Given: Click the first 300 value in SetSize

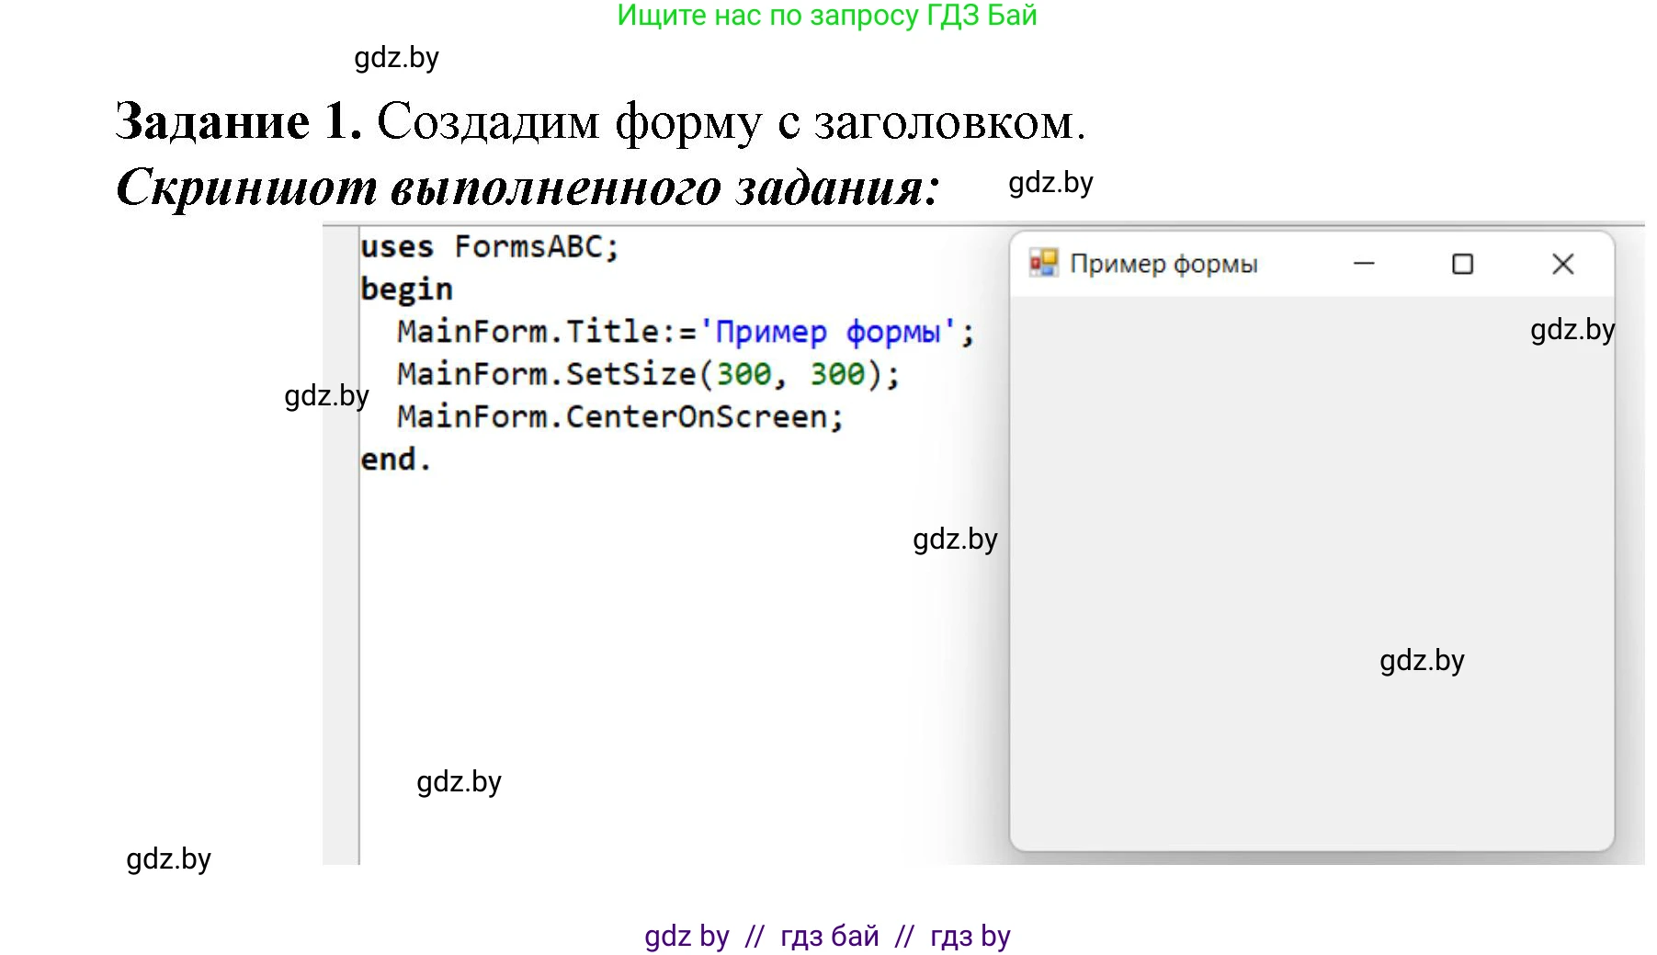Looking at the screenshot, I should 743,374.
